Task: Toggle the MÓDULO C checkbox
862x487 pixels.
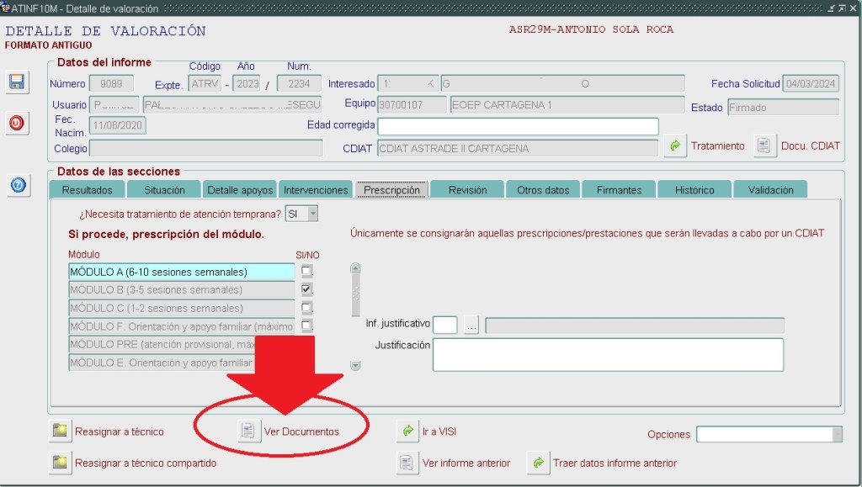Action: pyautogui.click(x=307, y=308)
